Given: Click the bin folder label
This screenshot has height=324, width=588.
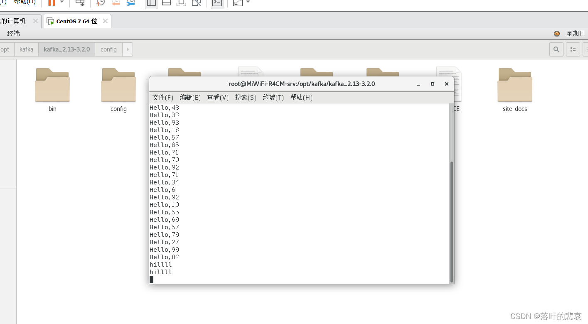Looking at the screenshot, I should pyautogui.click(x=52, y=109).
